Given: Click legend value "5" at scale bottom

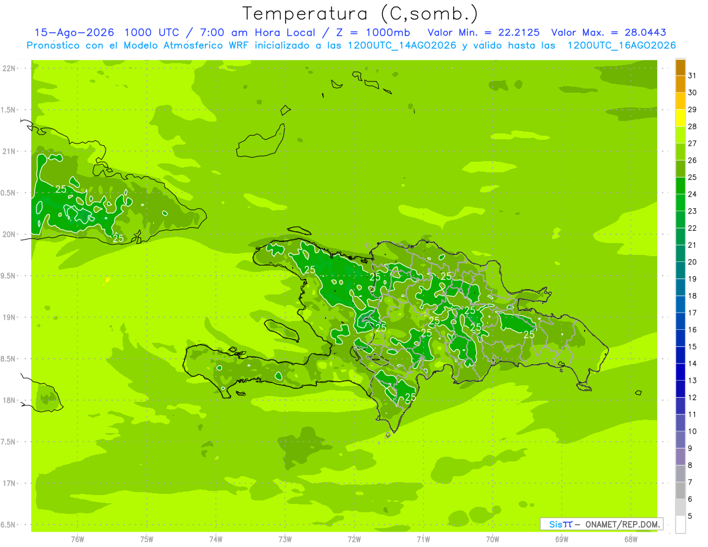Looking at the screenshot, I should [690, 516].
